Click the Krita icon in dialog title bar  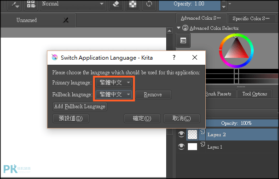point(55,57)
